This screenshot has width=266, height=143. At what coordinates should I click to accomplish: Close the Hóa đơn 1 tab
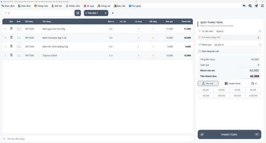pyautogui.click(x=106, y=13)
